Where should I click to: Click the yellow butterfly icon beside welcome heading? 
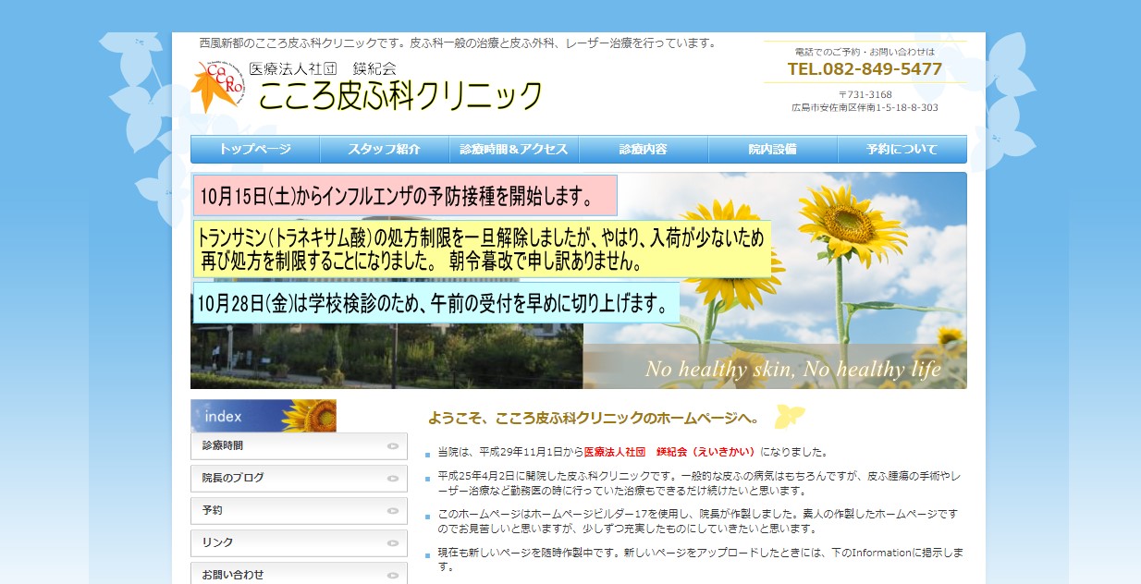tap(789, 417)
